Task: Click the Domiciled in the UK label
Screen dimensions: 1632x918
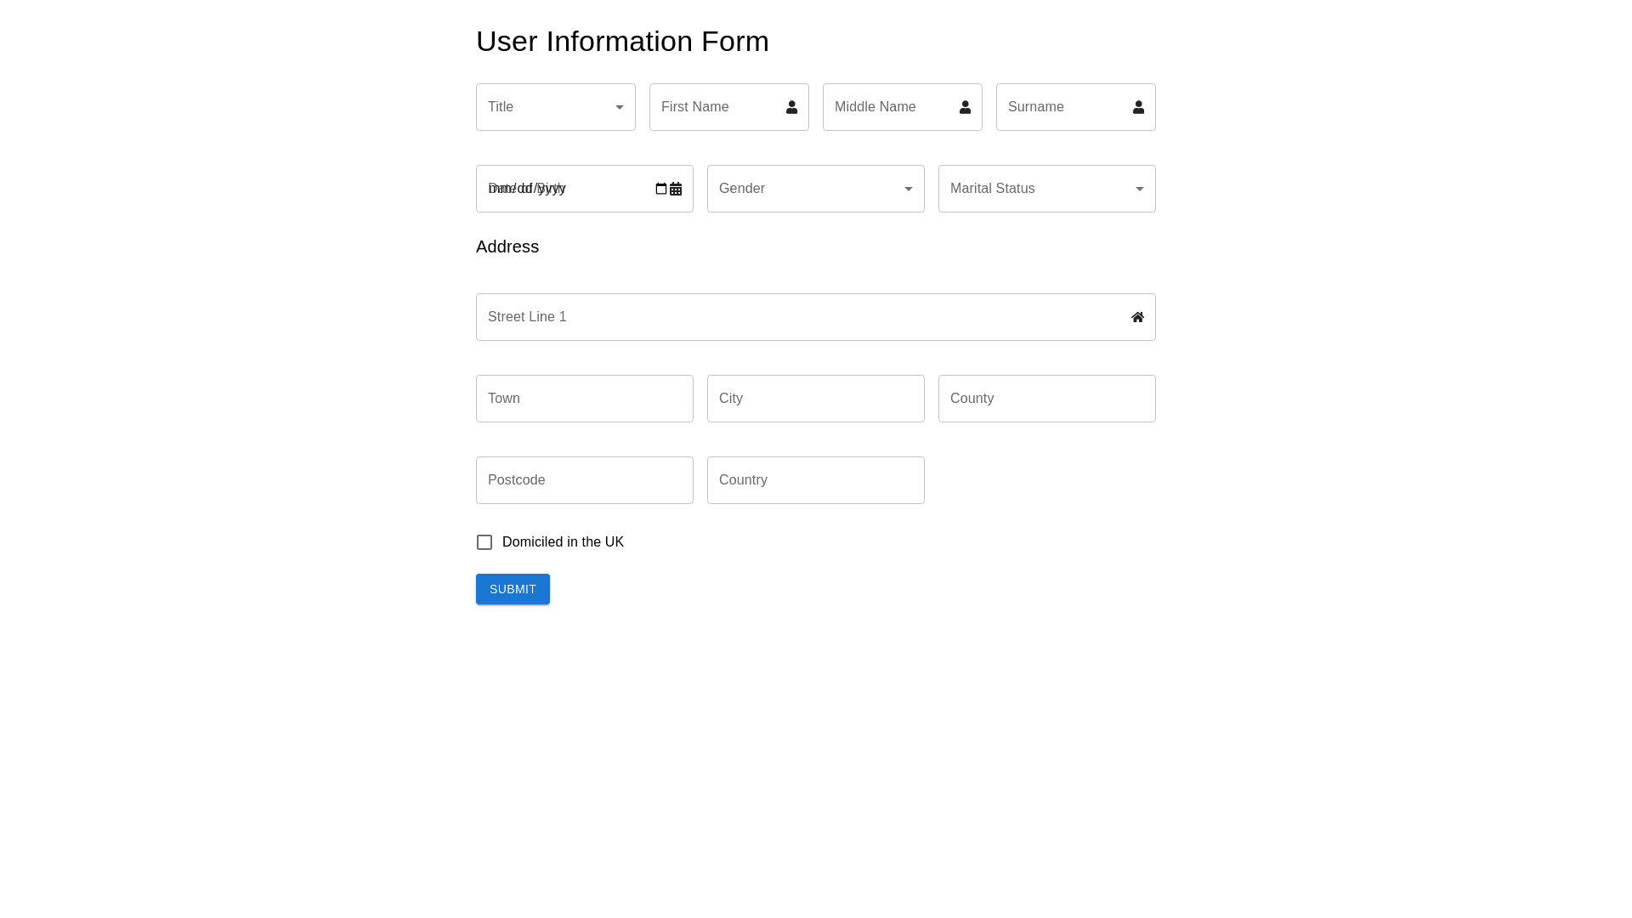Action: pos(563,542)
